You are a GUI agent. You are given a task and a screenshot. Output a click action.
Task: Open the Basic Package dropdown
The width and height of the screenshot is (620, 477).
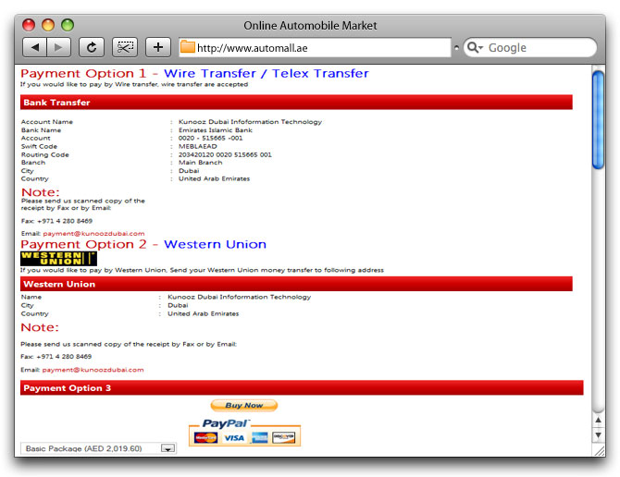[x=98, y=448]
